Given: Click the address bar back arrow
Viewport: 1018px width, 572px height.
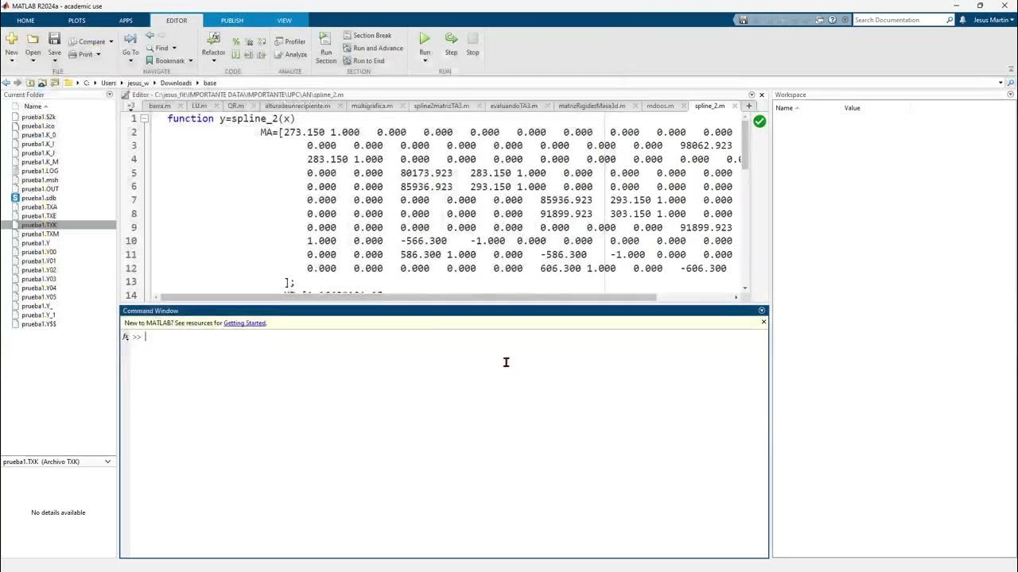Looking at the screenshot, I should (x=6, y=83).
